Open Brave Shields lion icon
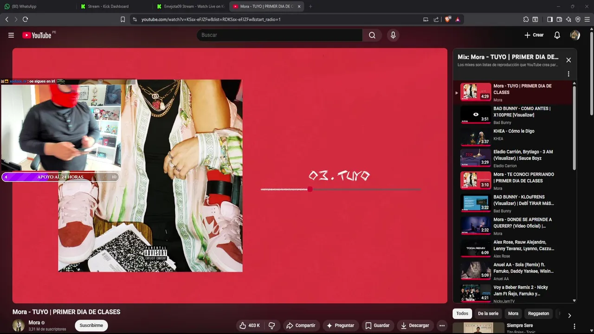 [448, 19]
